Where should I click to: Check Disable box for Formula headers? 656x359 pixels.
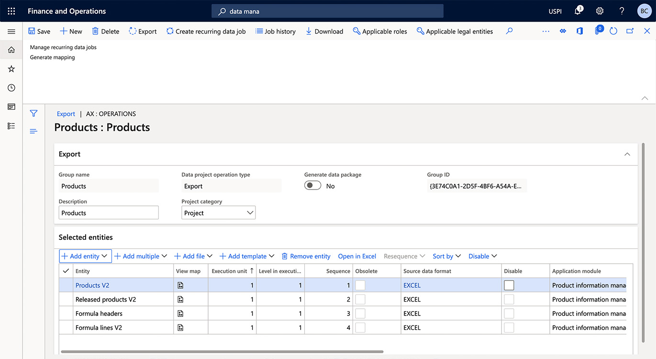[509, 314]
